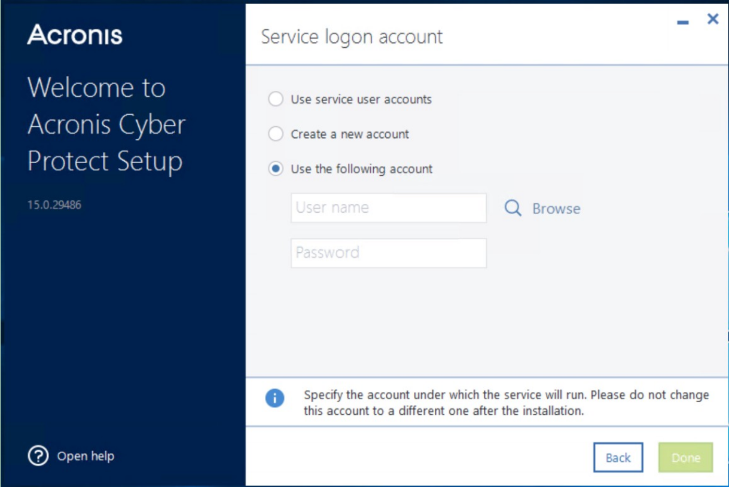729x487 pixels.
Task: Click the blue info icon
Action: point(274,398)
